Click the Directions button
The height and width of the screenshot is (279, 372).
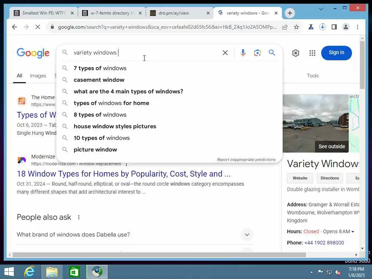329,178
